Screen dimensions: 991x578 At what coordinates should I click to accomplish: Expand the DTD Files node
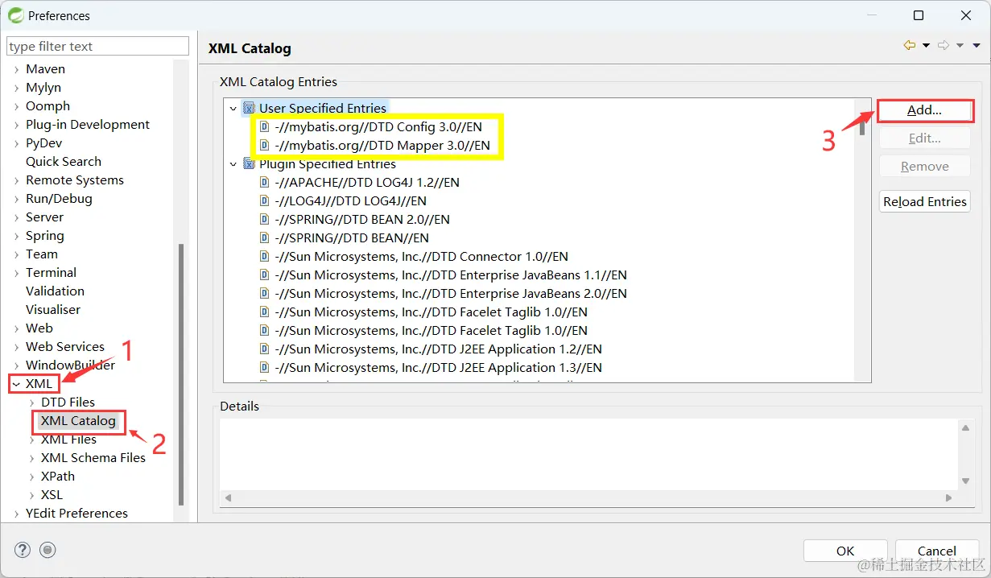(32, 403)
